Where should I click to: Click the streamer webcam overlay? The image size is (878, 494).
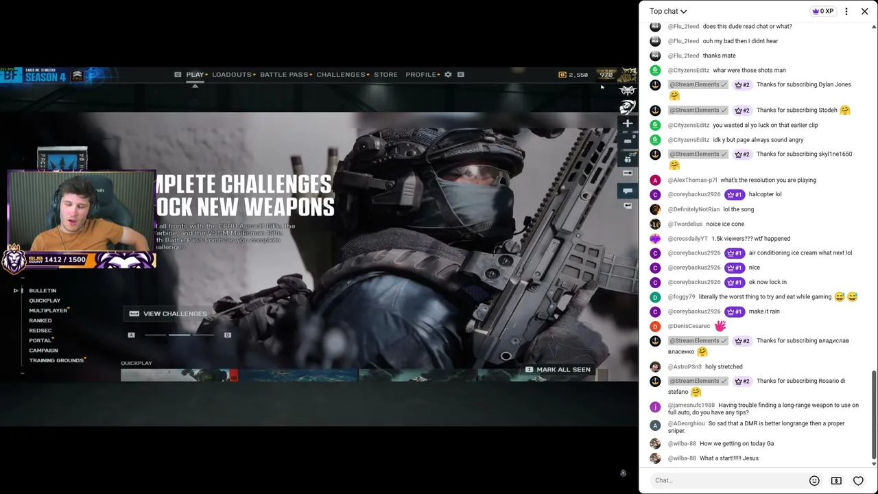81,211
